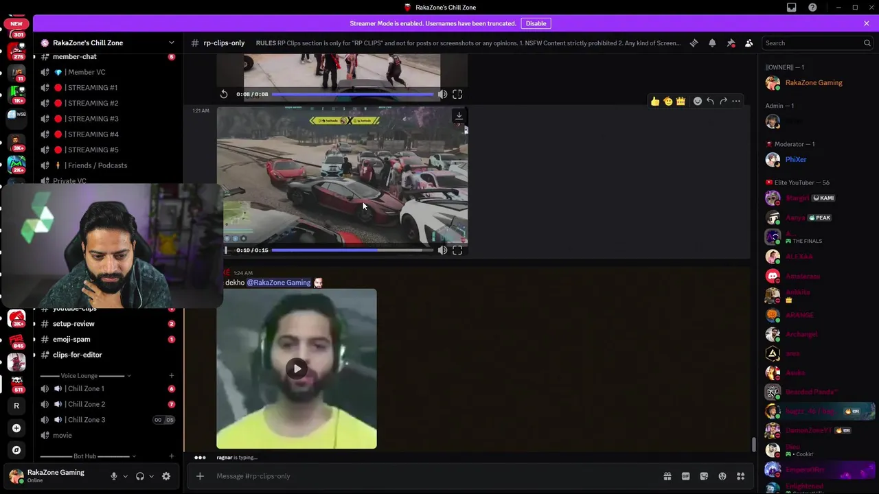Open the GIF picker
The width and height of the screenshot is (879, 494).
click(x=685, y=476)
